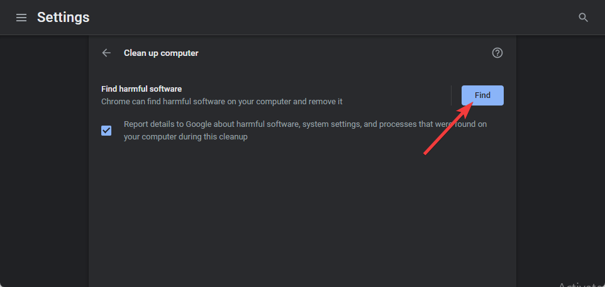Screen dimensions: 605x287
Task: Uncheck the report details to Google checkbox
Action: (x=106, y=131)
